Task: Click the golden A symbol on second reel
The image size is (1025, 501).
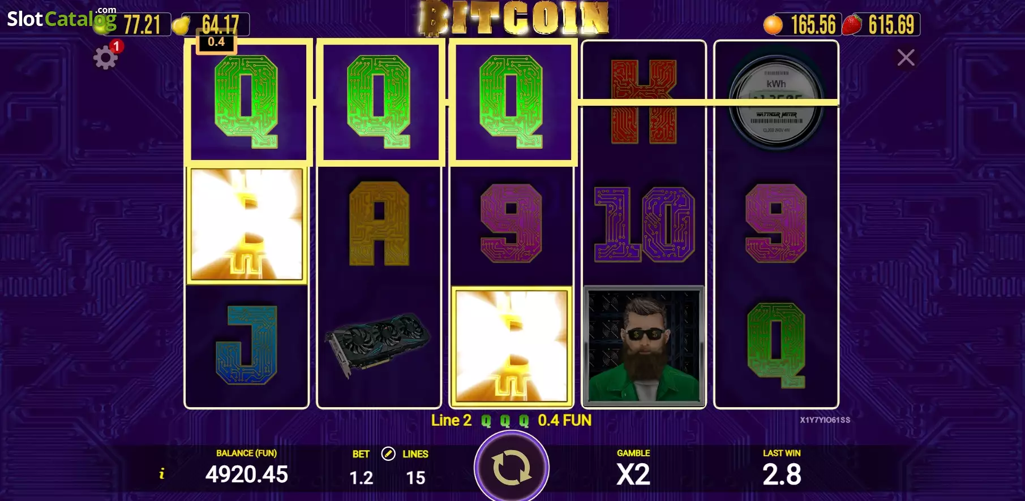Action: [379, 223]
